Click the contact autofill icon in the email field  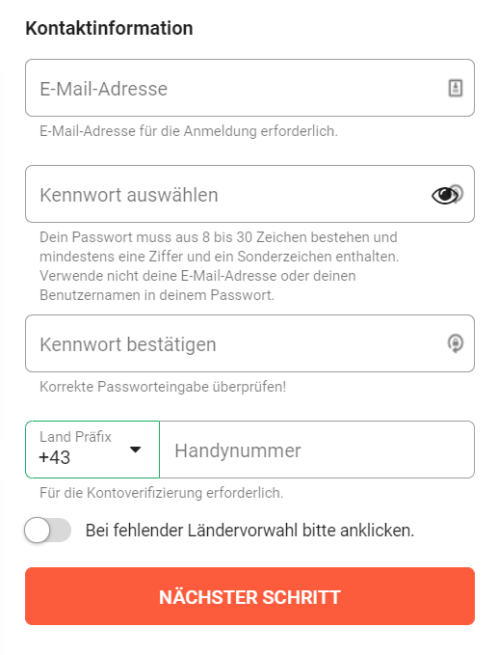pos(455,88)
